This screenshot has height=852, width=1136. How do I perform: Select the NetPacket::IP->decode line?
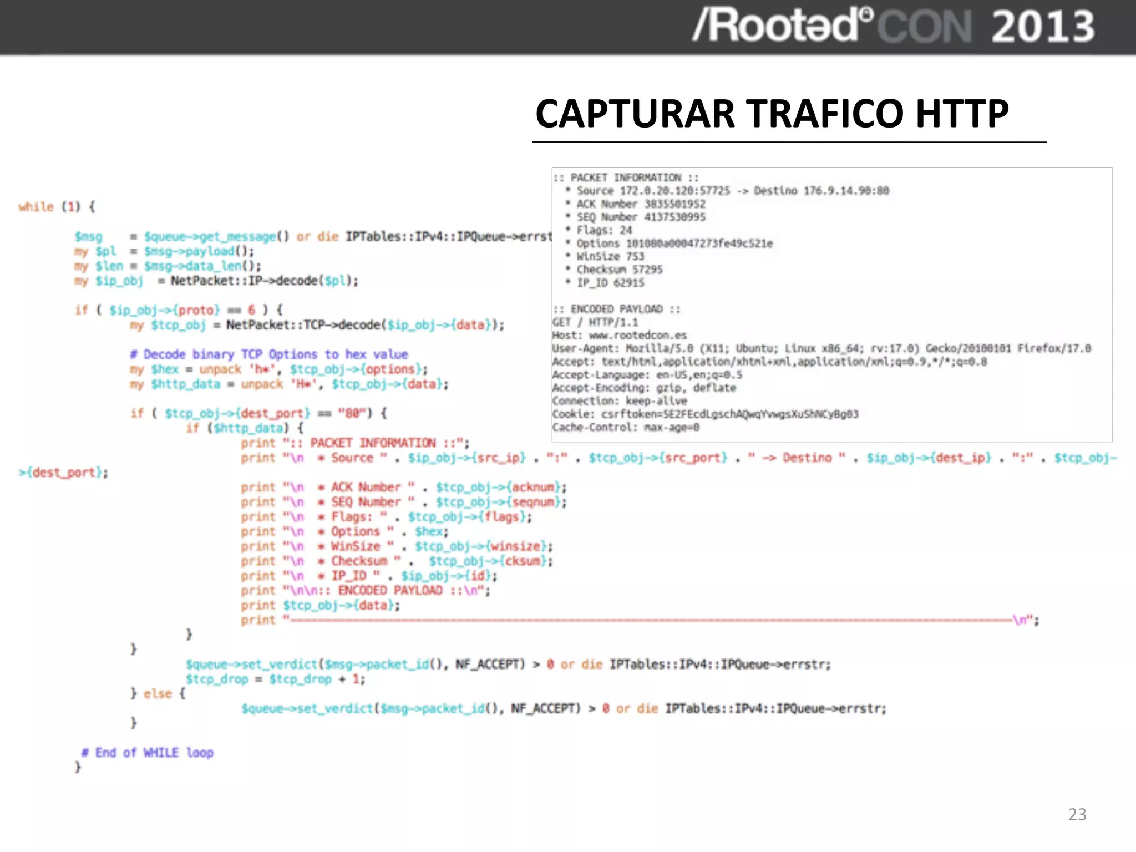[216, 281]
